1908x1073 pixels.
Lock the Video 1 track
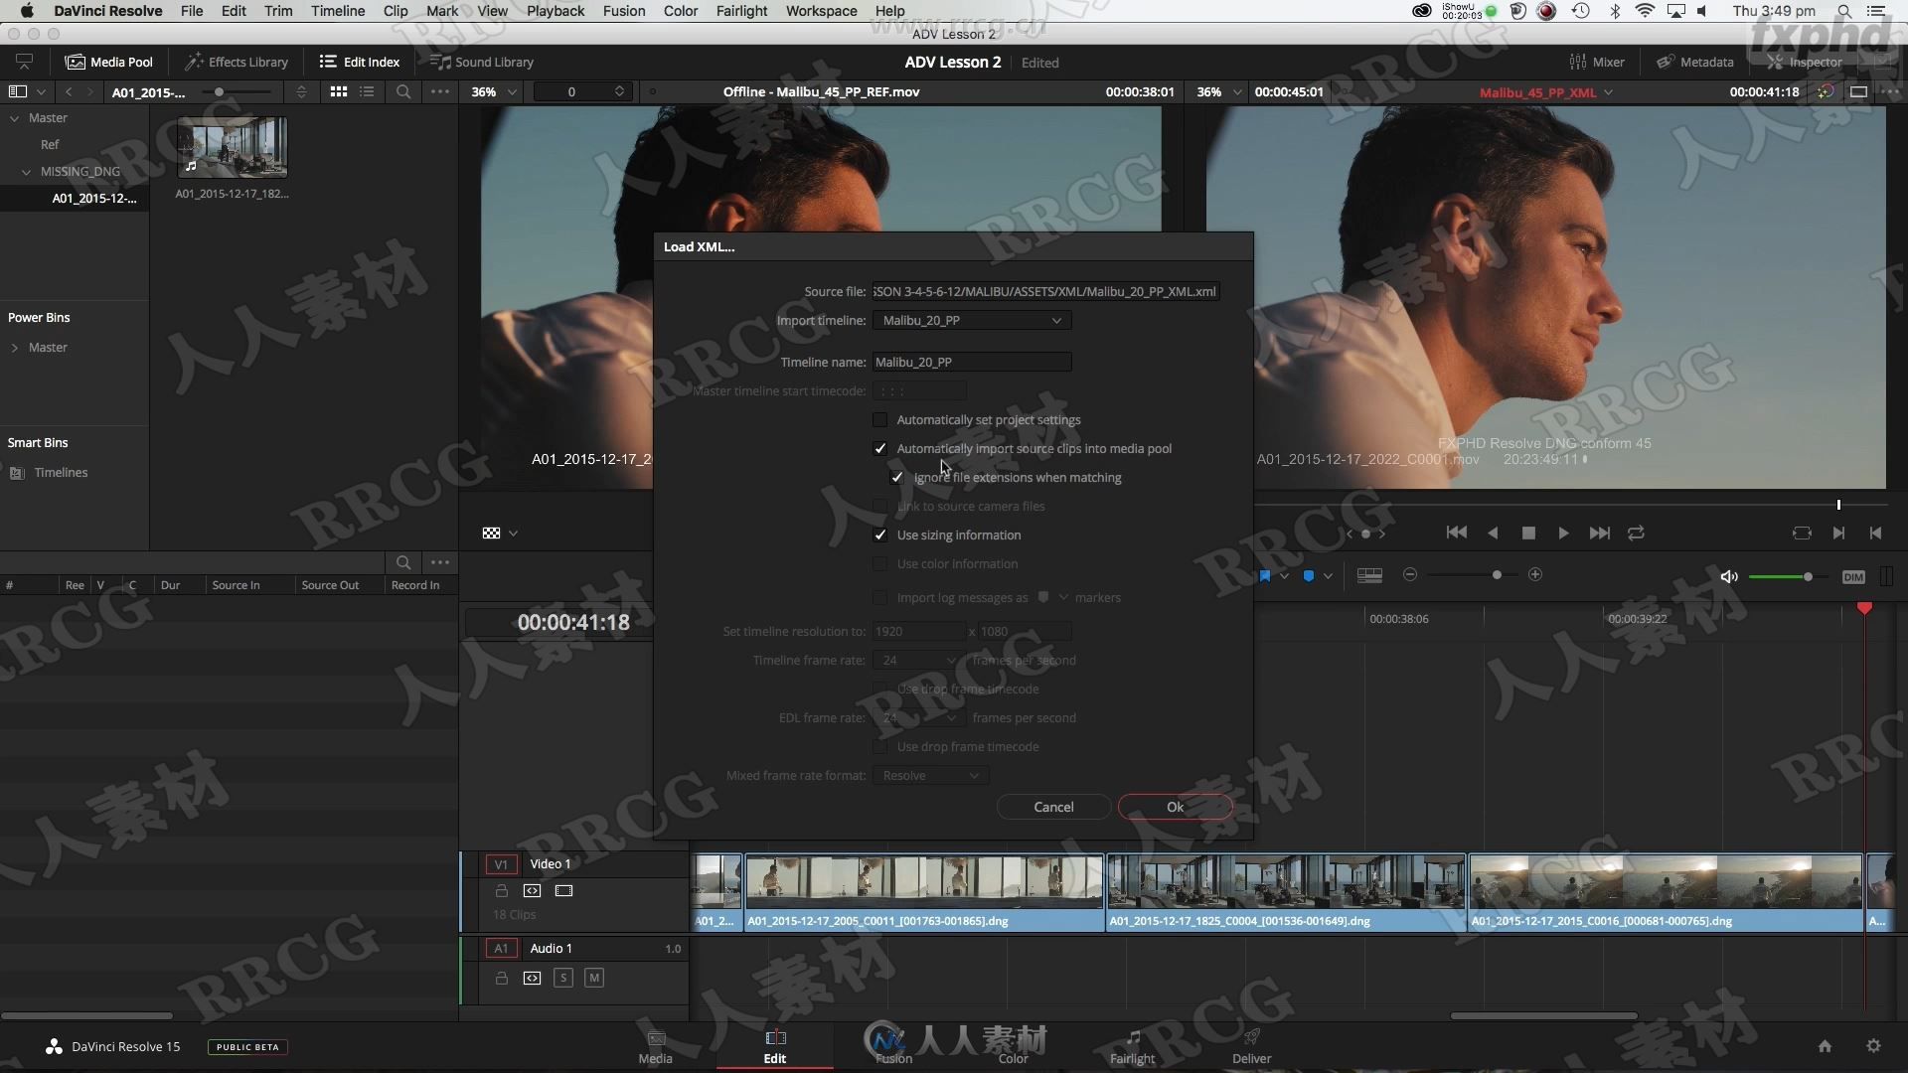pos(502,891)
